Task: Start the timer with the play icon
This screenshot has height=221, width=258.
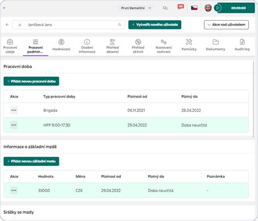Action: pos(218,8)
